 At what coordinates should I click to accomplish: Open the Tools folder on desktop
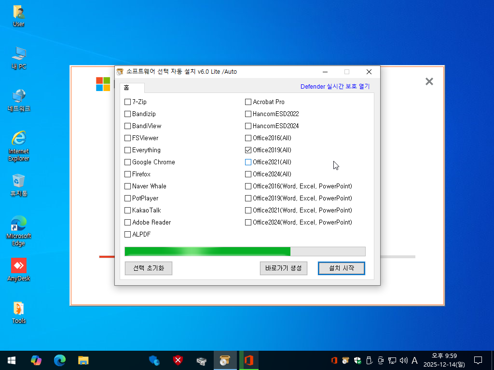[x=19, y=312]
